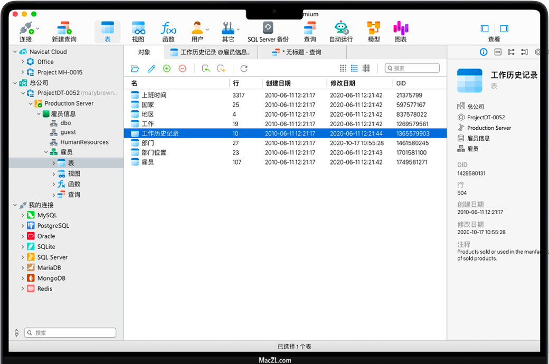Select the 部门位置 table row
549x364 pixels.
click(x=154, y=152)
